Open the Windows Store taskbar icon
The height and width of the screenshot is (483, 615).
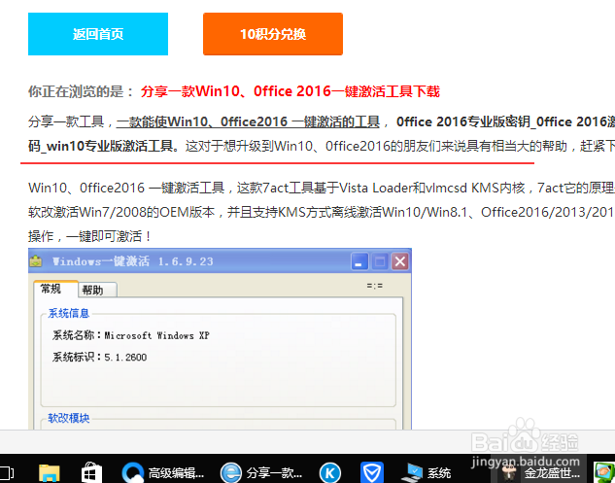91,472
